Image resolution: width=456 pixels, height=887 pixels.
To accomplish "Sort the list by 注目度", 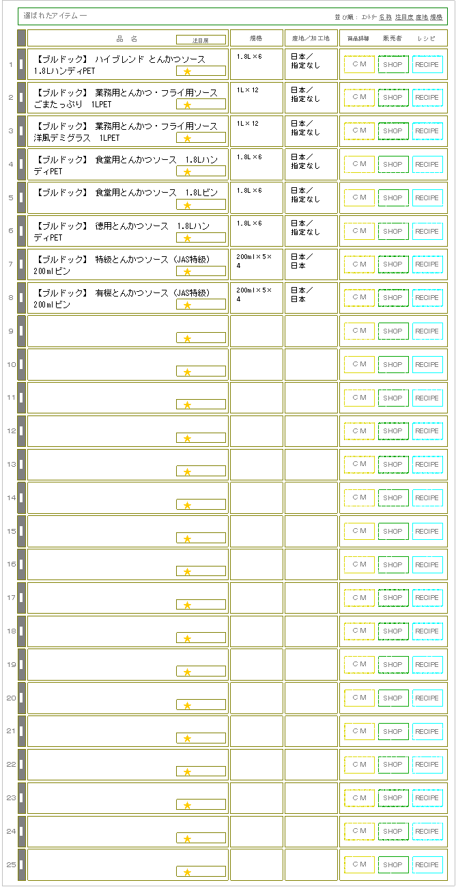I will [404, 16].
